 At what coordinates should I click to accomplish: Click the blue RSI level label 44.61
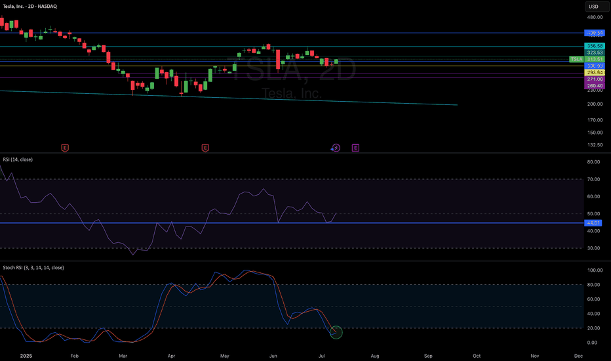coord(593,223)
